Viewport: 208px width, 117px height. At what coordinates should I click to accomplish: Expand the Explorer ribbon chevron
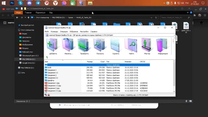pyautogui.click(x=188, y=13)
